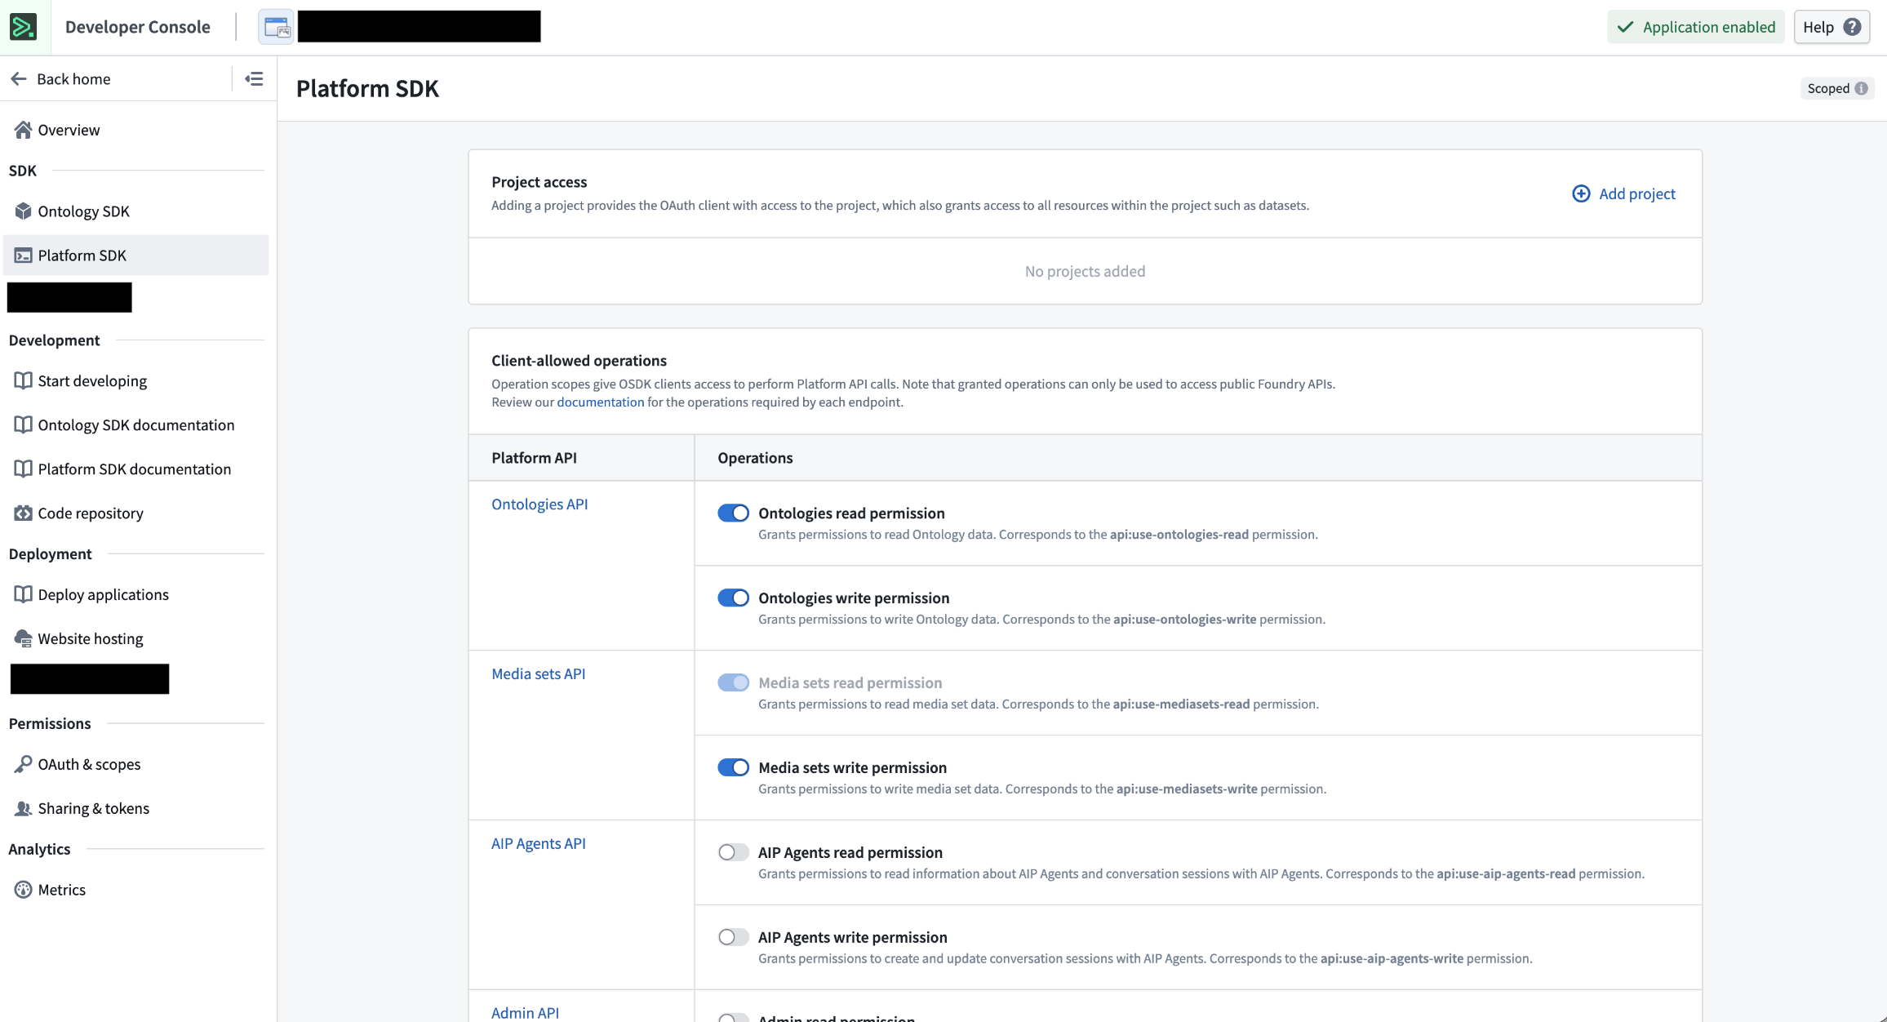The image size is (1887, 1022).
Task: Click the Developer Console logo icon
Action: click(x=24, y=26)
